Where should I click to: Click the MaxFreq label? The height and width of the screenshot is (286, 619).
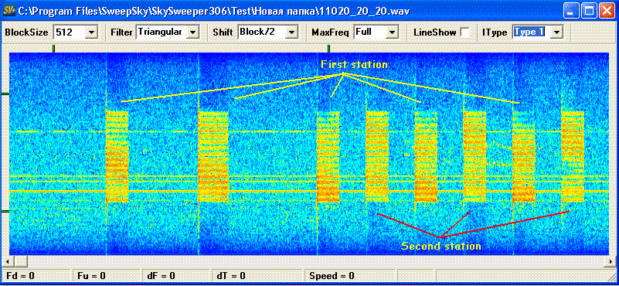(330, 32)
